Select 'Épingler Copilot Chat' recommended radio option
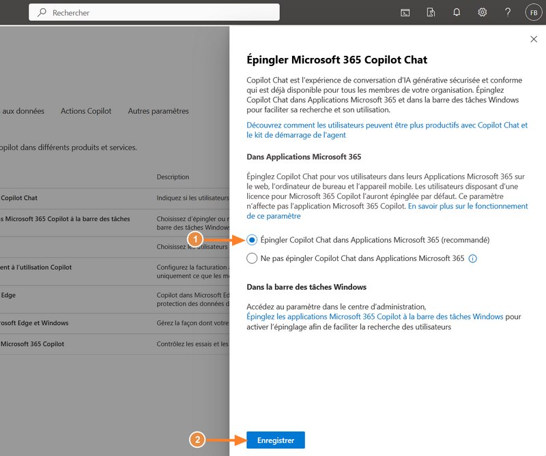The width and height of the screenshot is (546, 456). pos(253,240)
